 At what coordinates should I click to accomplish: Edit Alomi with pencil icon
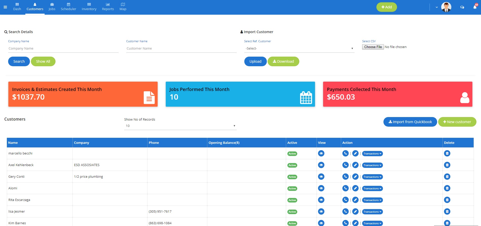[x=355, y=188]
